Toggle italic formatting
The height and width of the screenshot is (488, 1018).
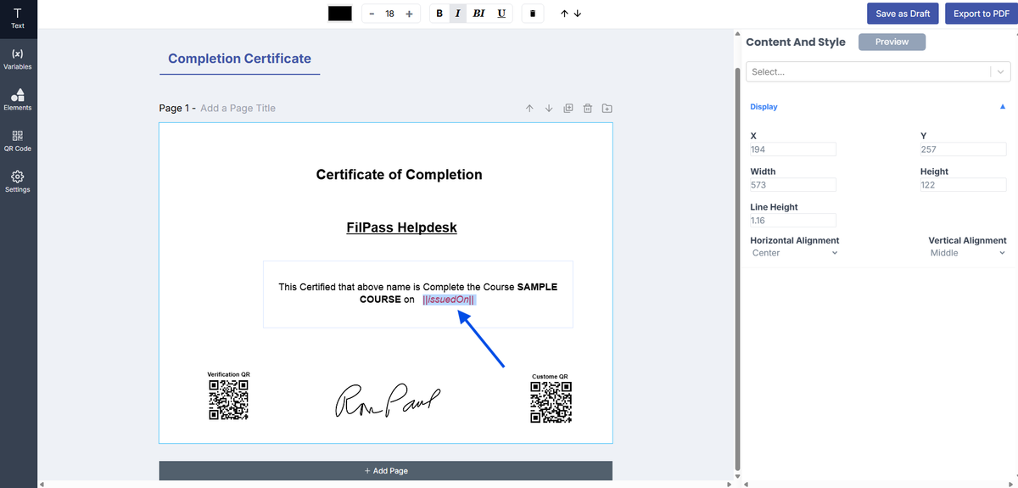pos(458,14)
